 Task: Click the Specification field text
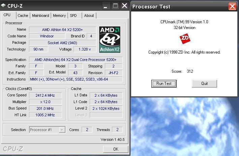(x=76, y=60)
